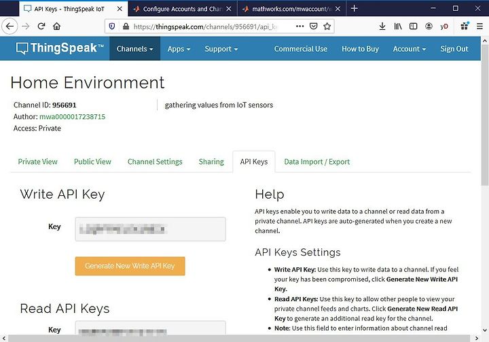
Task: Toggle the sidebar view icon
Action: [x=413, y=27]
